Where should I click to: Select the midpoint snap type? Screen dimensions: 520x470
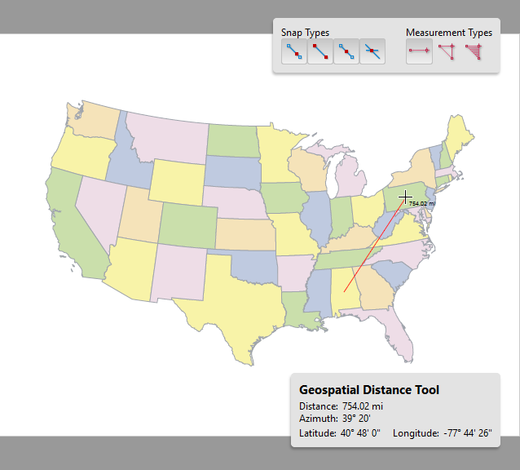[x=346, y=51]
